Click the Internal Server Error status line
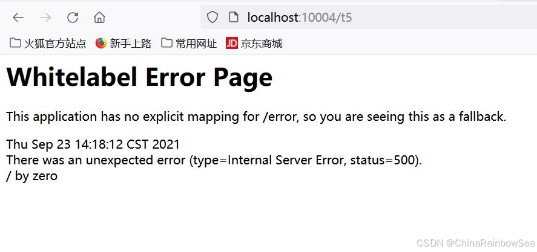The image size is (537, 252). (x=214, y=160)
